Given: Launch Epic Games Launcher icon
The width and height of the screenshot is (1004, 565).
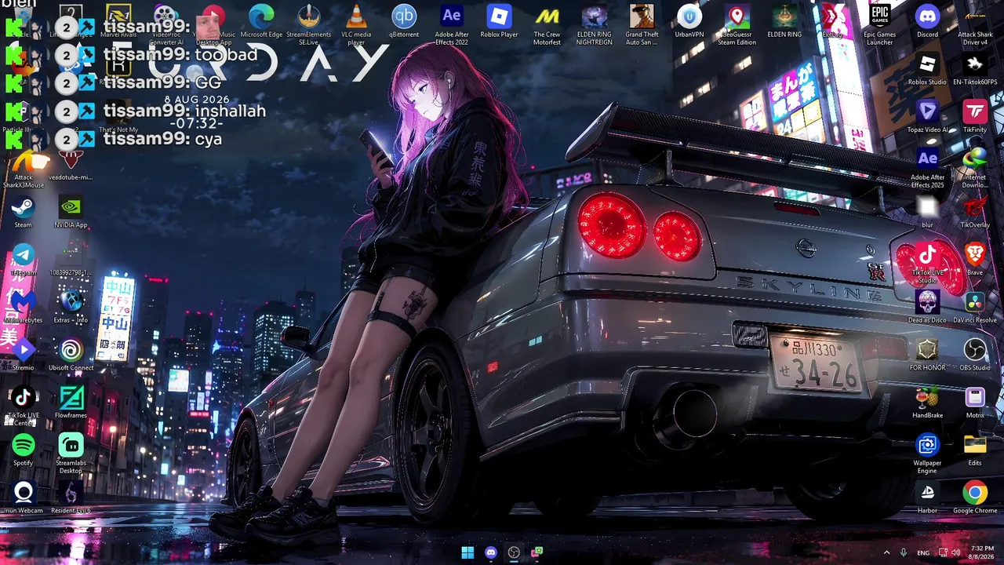Looking at the screenshot, I should tap(880, 25).
